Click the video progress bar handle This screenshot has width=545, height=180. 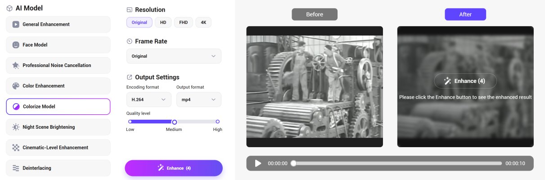click(x=293, y=163)
